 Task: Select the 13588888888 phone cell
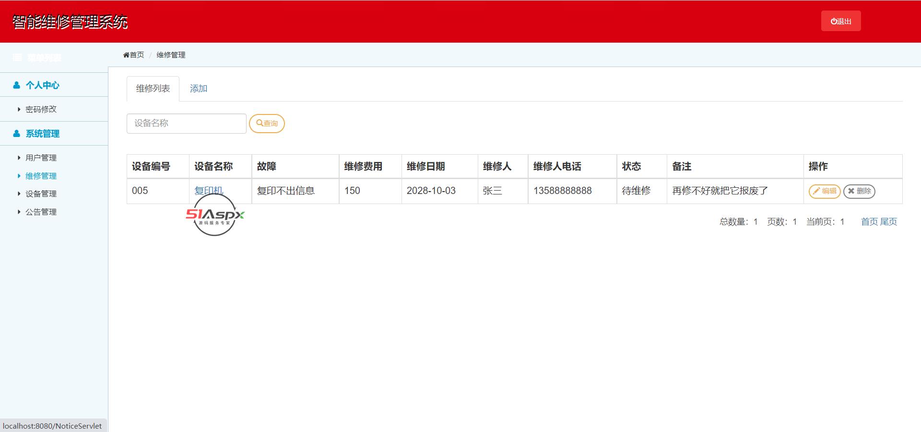(573, 191)
